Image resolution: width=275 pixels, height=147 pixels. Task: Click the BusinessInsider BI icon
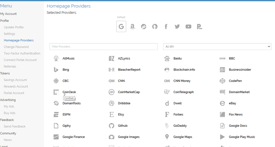pyautogui.click(x=222, y=70)
